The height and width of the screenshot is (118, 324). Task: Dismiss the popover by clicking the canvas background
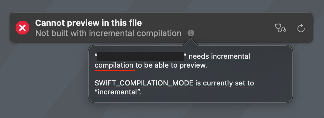pyautogui.click(x=41, y=83)
